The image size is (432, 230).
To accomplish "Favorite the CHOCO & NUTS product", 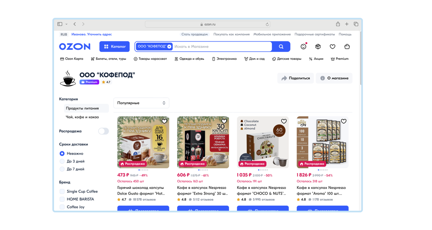I will pos(284,121).
